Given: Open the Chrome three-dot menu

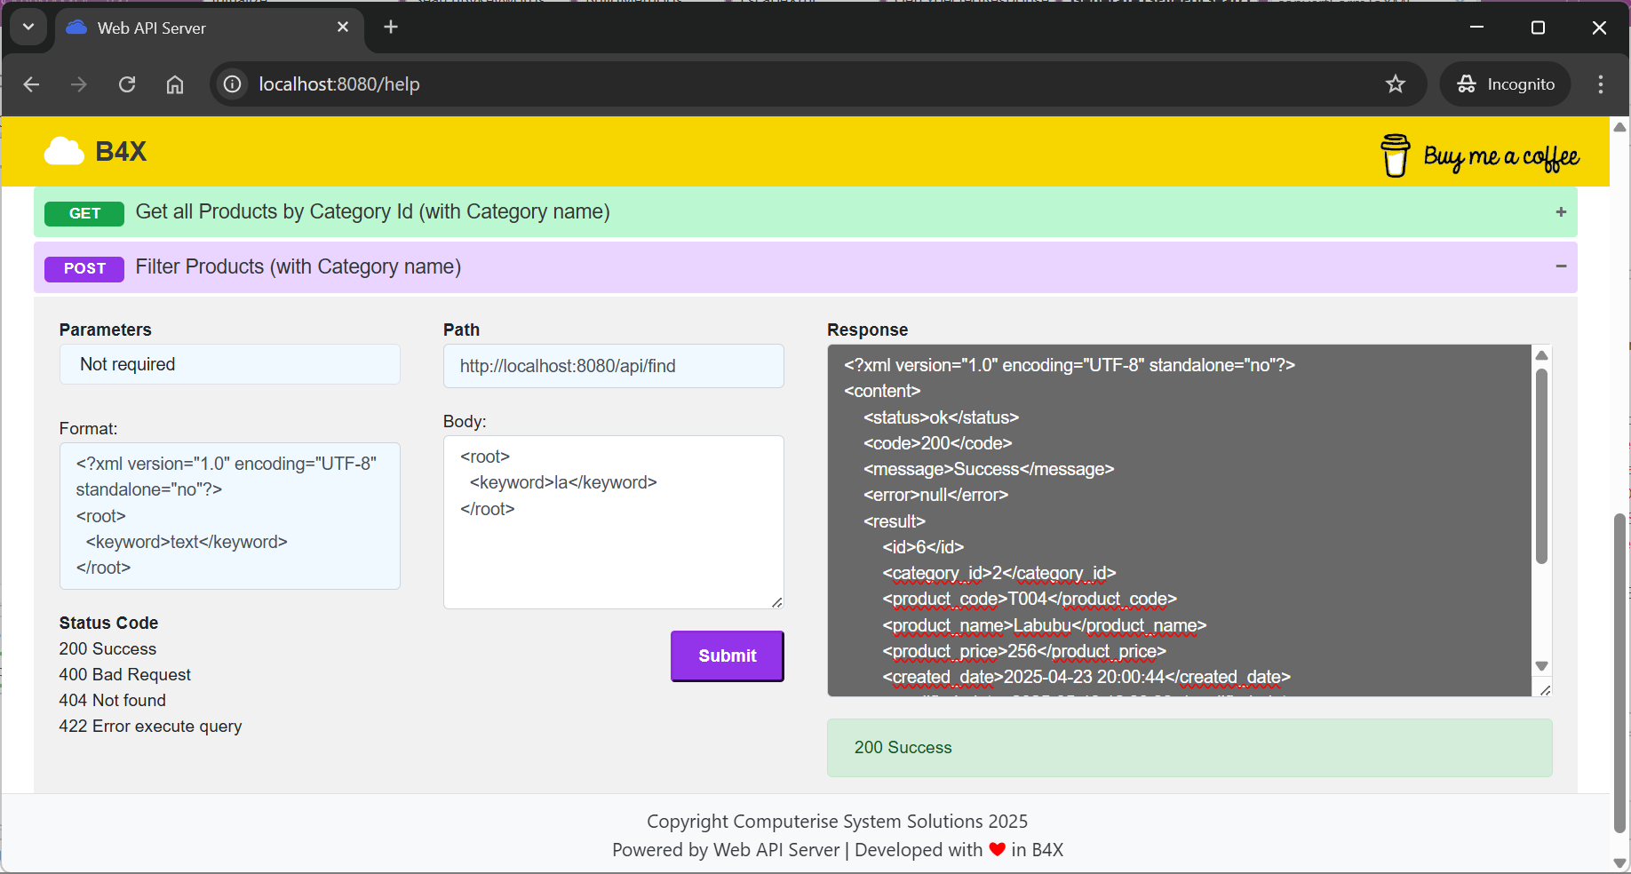Looking at the screenshot, I should coord(1599,83).
